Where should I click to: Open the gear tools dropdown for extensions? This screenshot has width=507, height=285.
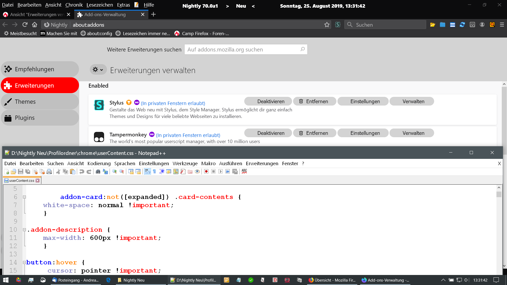[98, 69]
